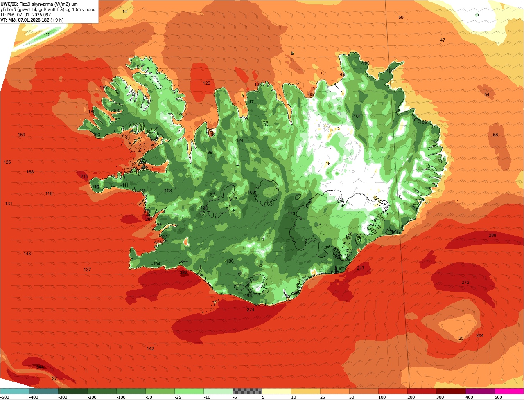Select the map value 272
The width and height of the screenshot is (524, 400).
[x=465, y=283]
